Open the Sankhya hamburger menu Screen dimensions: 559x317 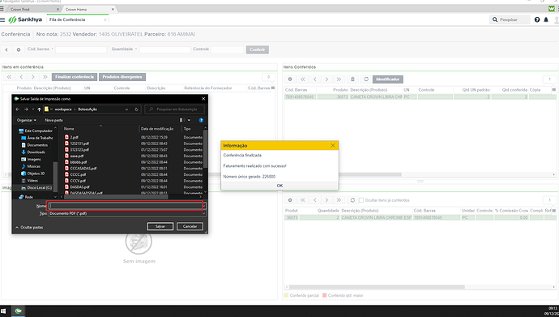3,19
